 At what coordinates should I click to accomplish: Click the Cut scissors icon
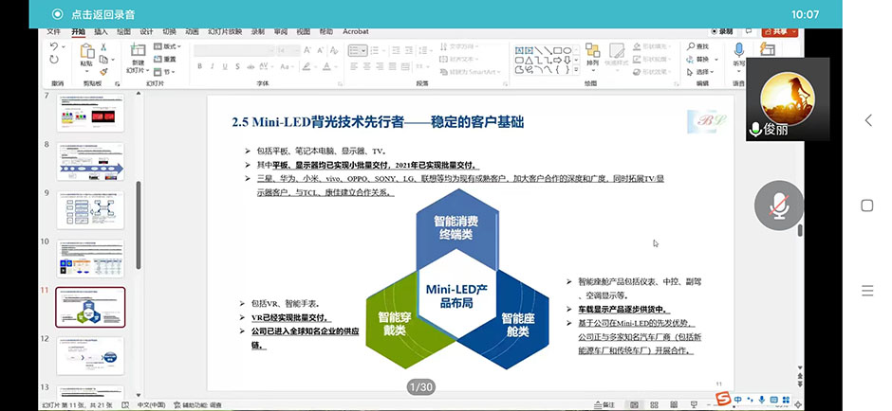103,46
